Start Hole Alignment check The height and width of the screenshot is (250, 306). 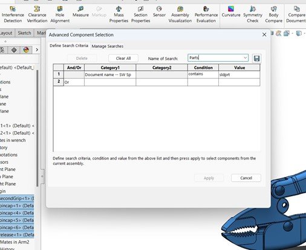click(x=60, y=14)
